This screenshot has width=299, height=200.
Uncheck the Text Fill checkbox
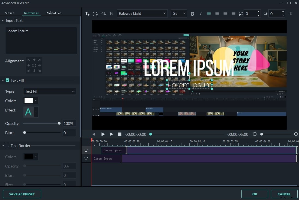tap(7, 80)
